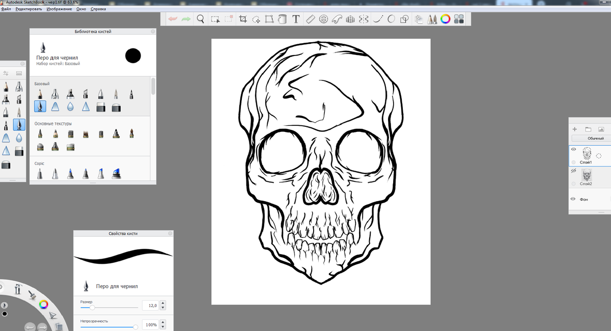This screenshot has width=611, height=331.
Task: Increase brush size with the up stepper
Action: coord(163,303)
